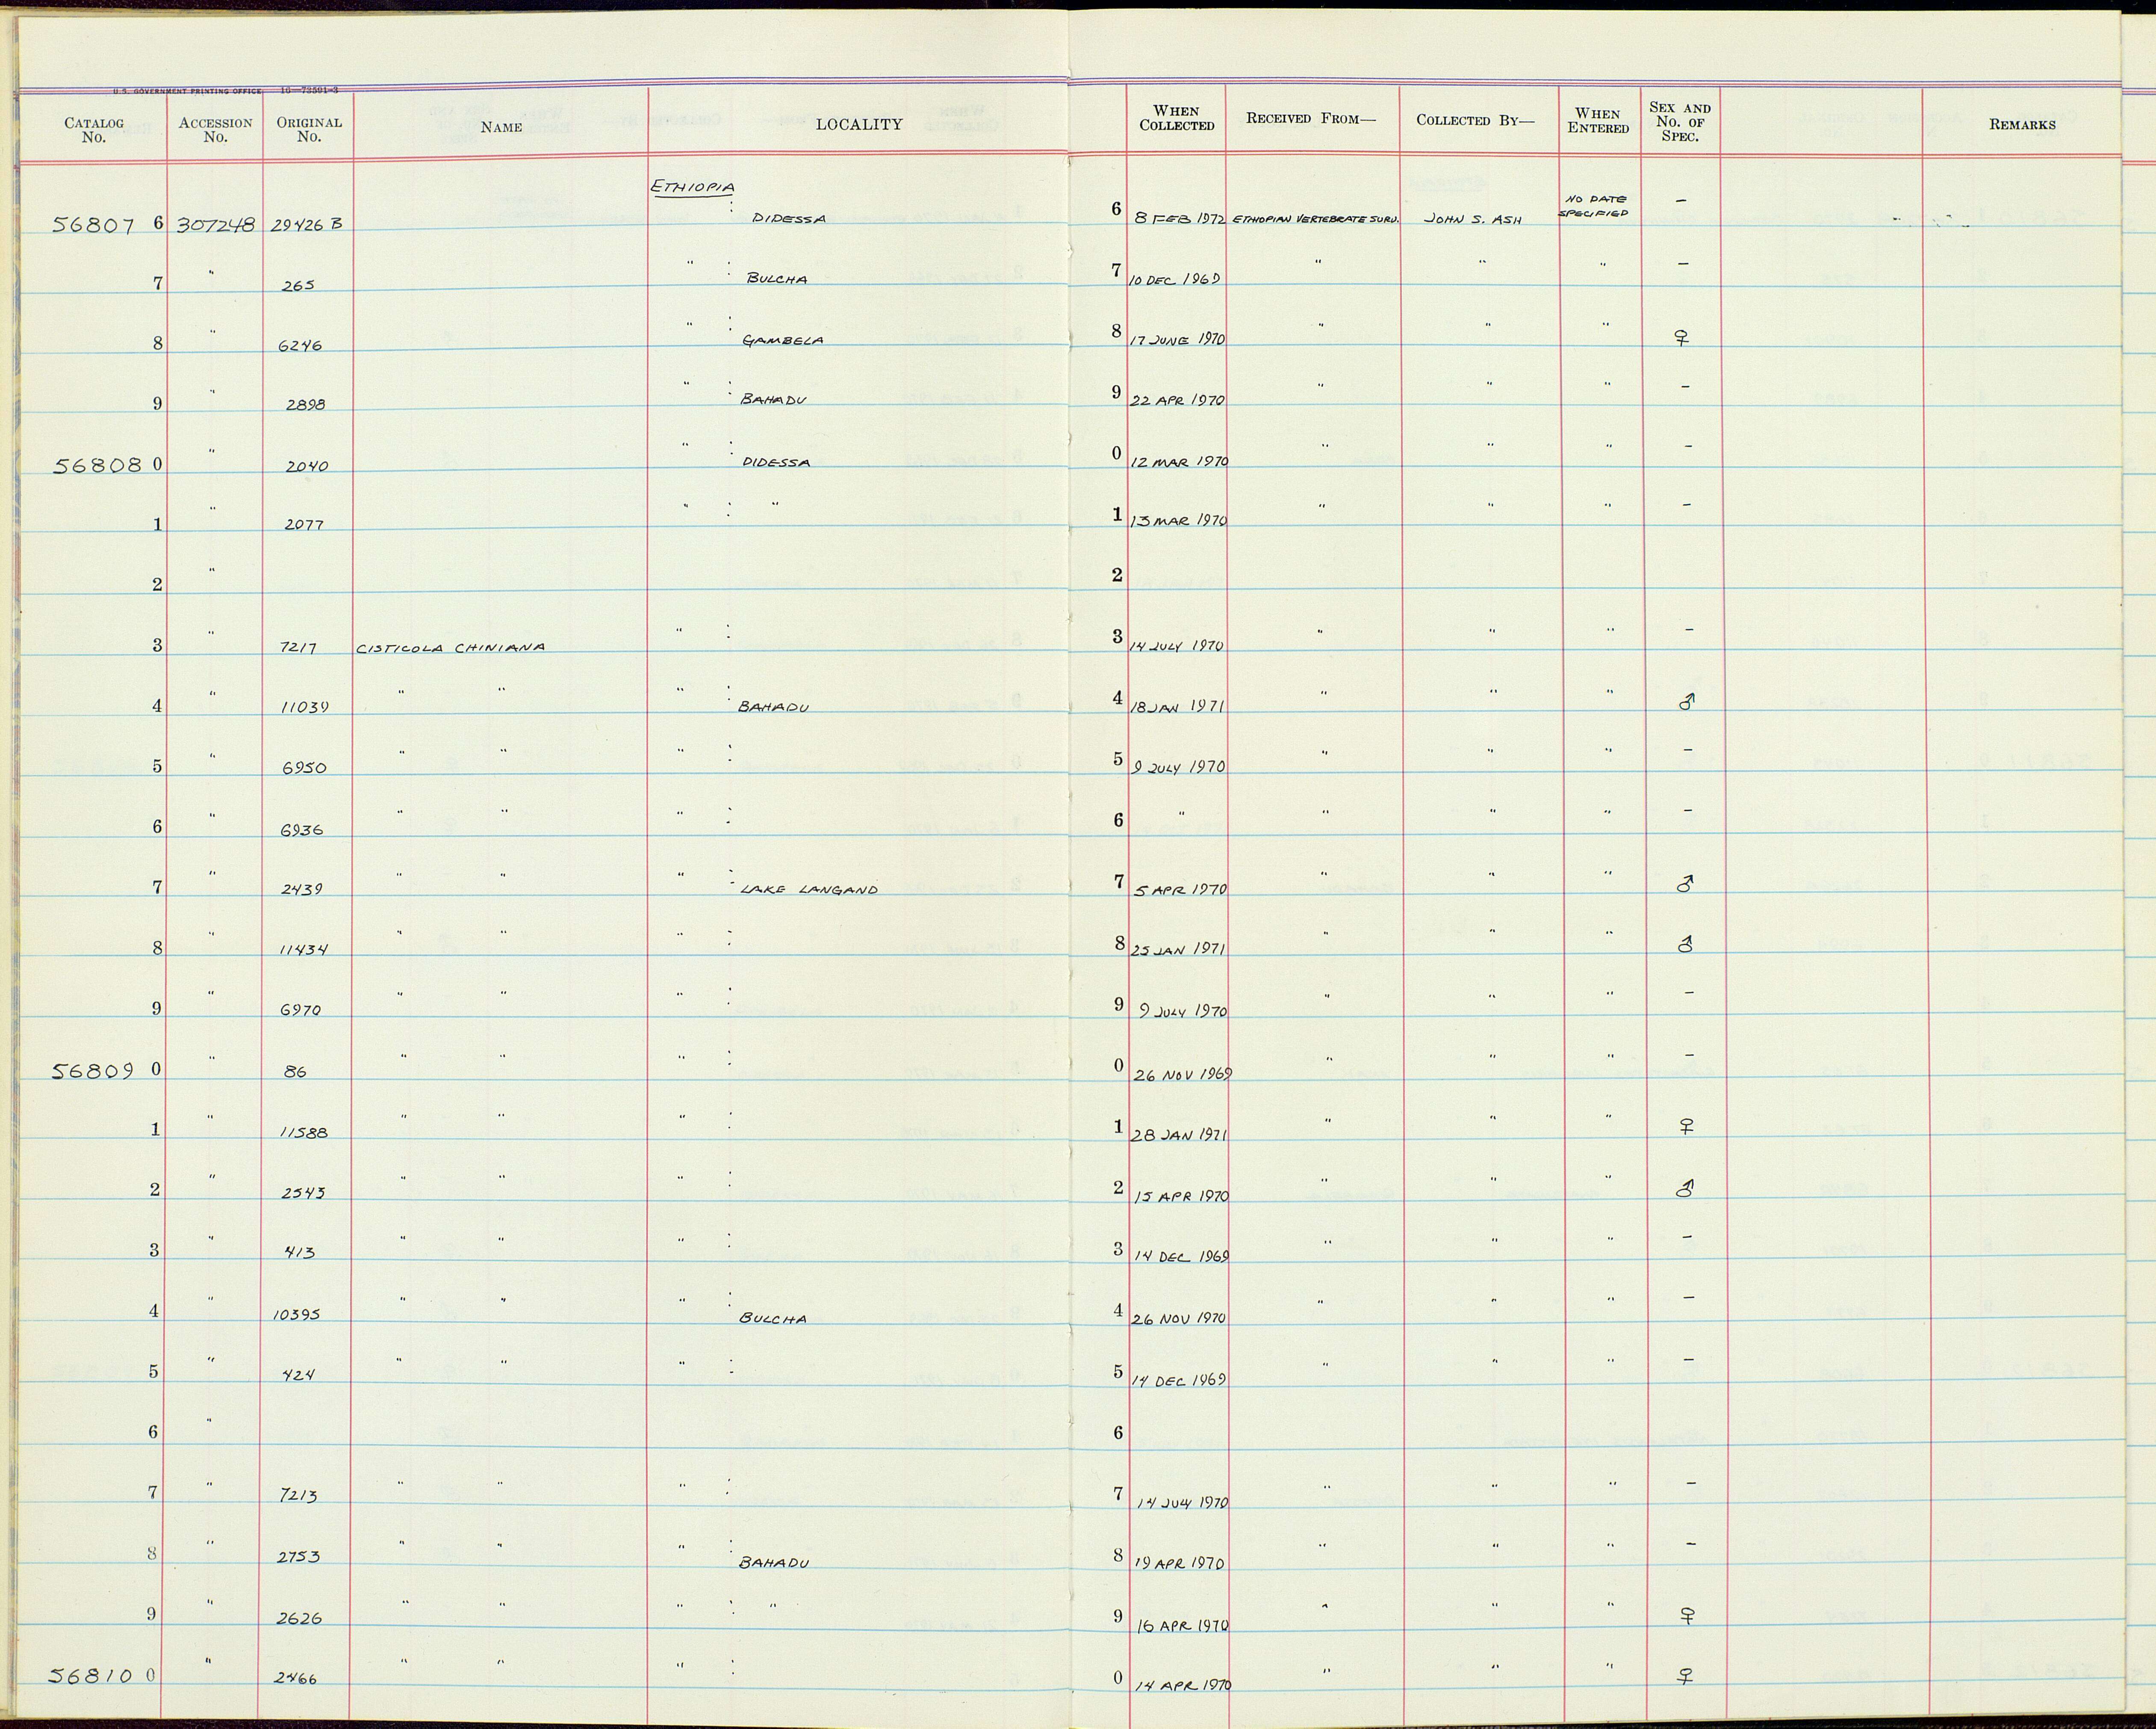Screen dimensions: 2156x1729
Task: Click the "When Entered" column header
Action: click(x=1598, y=121)
